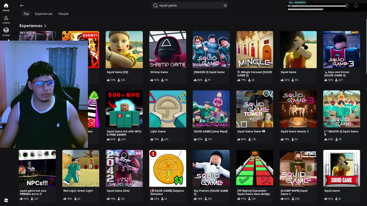
Task: Open the Red Light, Green Light thumbnail
Action: click(81, 168)
